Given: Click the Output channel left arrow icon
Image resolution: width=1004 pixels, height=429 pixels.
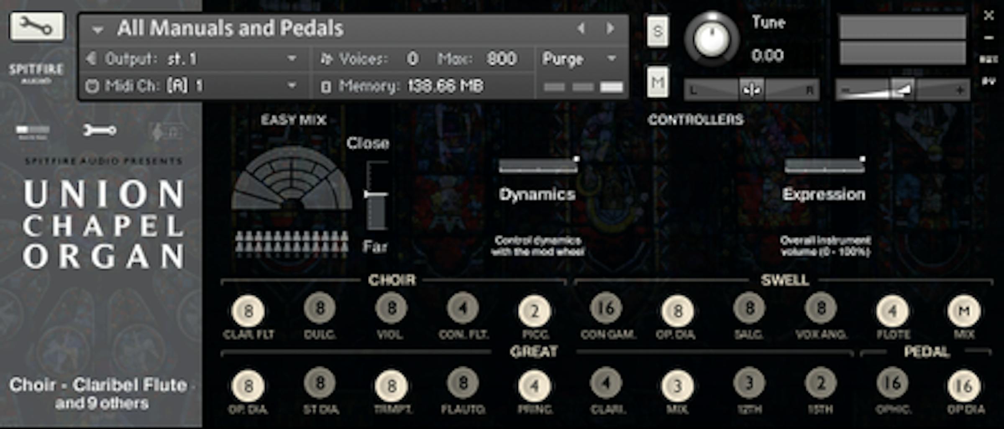Looking at the screenshot, I should pos(91,59).
